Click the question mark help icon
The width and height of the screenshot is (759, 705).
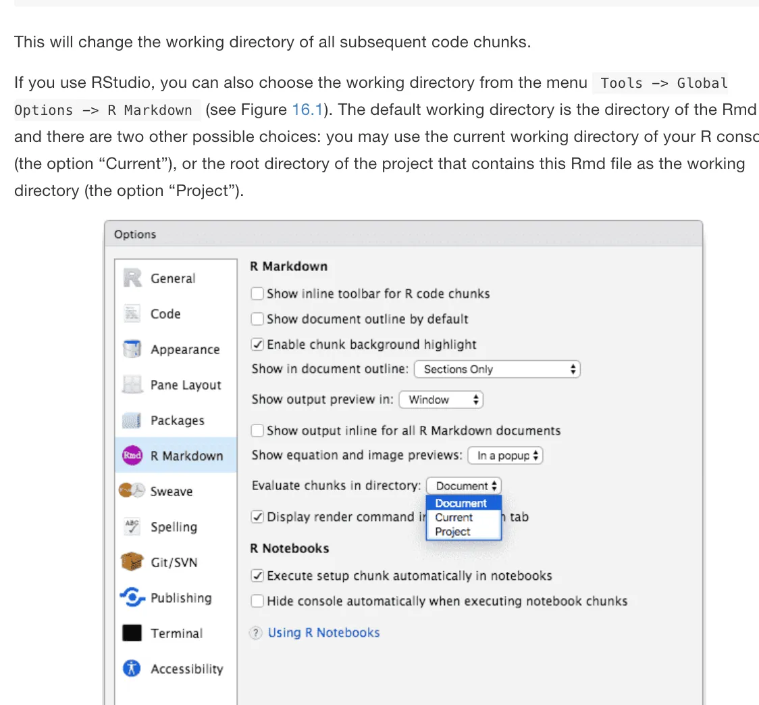(x=255, y=632)
